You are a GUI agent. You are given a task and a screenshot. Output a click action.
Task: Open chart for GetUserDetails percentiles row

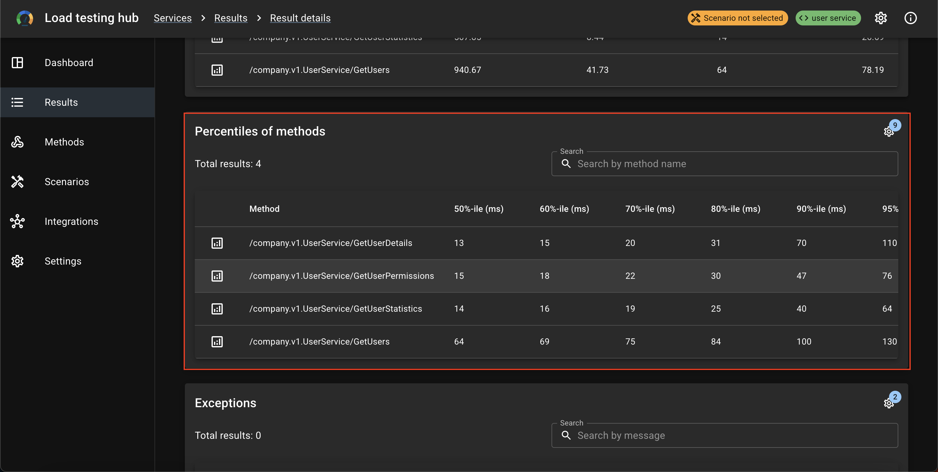point(217,243)
